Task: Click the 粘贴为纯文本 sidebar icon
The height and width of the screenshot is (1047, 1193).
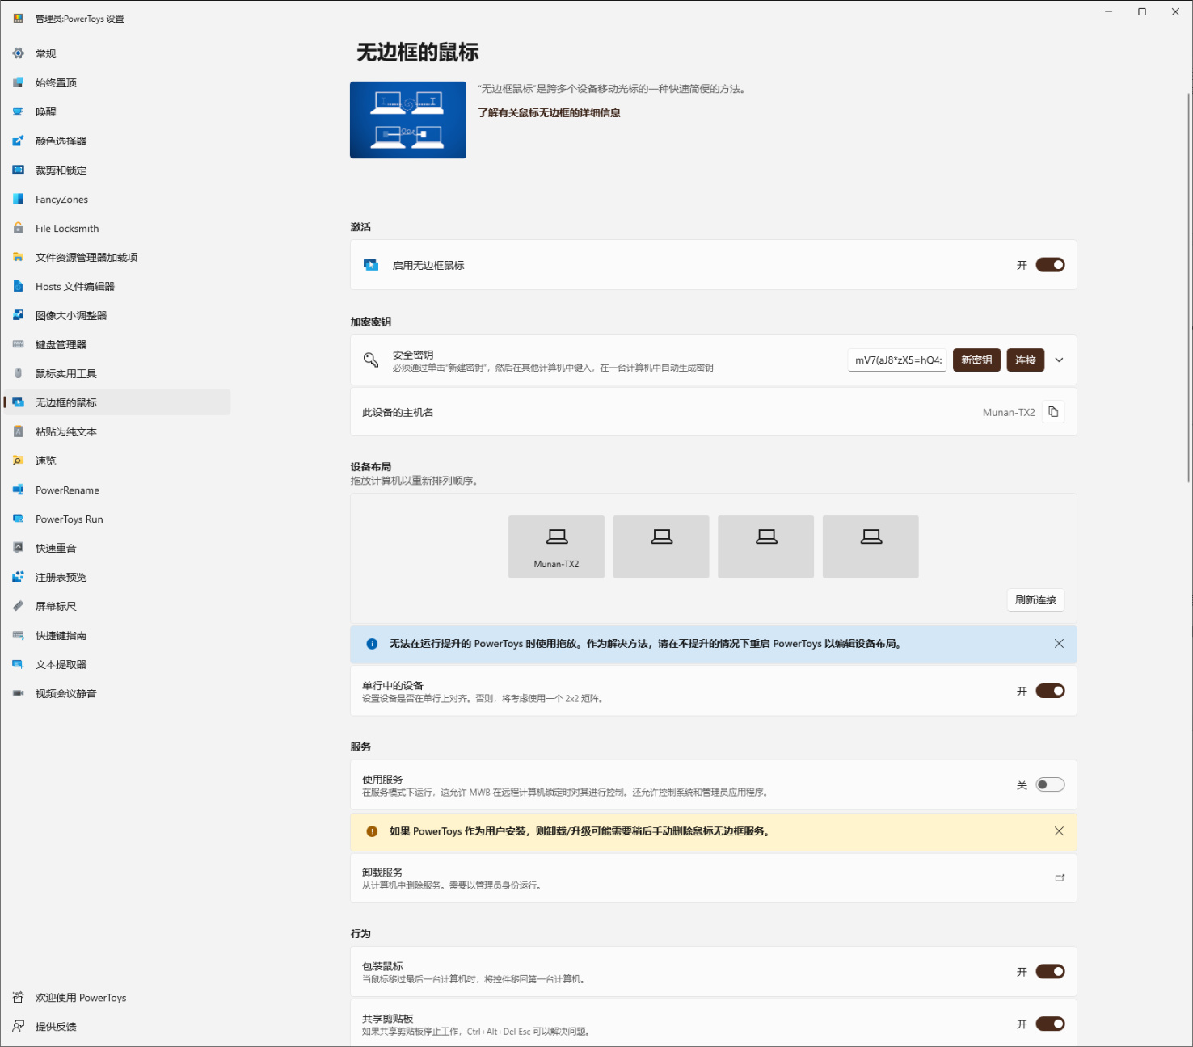Action: pyautogui.click(x=18, y=431)
